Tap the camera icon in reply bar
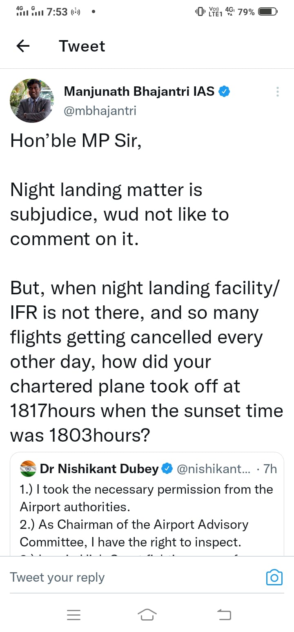Viewport: 294px width, 632px height. 274,577
